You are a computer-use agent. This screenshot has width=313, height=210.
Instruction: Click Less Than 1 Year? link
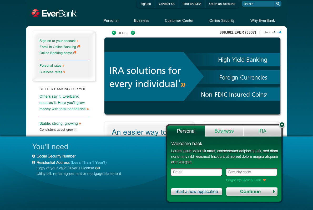89,162
